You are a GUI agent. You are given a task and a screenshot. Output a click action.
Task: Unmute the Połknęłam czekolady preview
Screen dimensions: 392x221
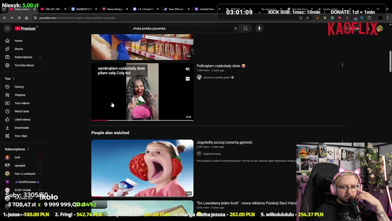pos(187,69)
